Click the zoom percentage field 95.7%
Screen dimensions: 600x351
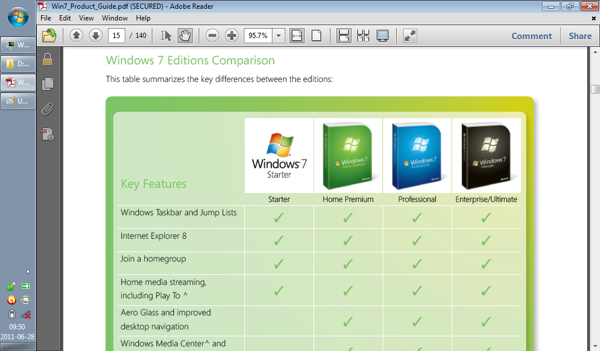[258, 36]
